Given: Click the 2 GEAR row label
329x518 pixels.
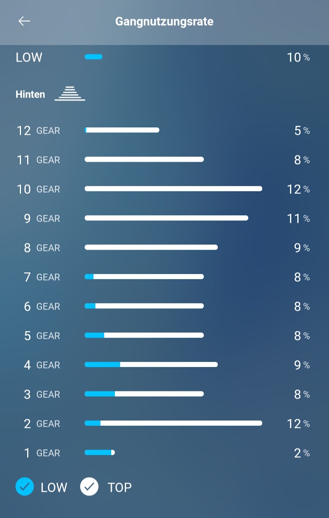Looking at the screenshot, I should [42, 424].
